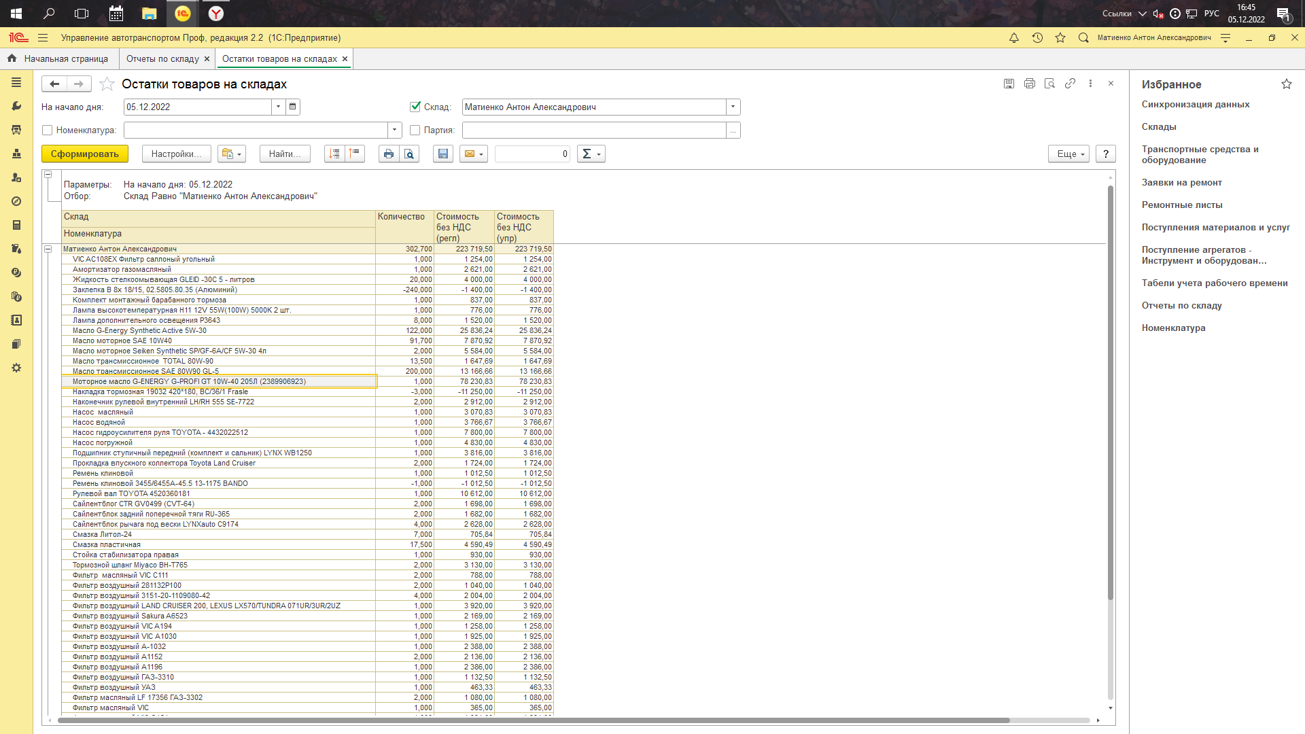Open history clock icon in title bar

click(1037, 38)
